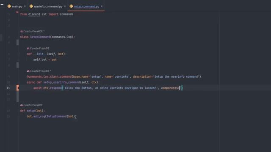Click the underlined word 'discord' in the import
271x152 pixels.
point(34,14)
